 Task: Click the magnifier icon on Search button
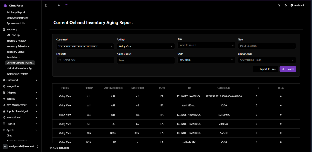click(283, 69)
